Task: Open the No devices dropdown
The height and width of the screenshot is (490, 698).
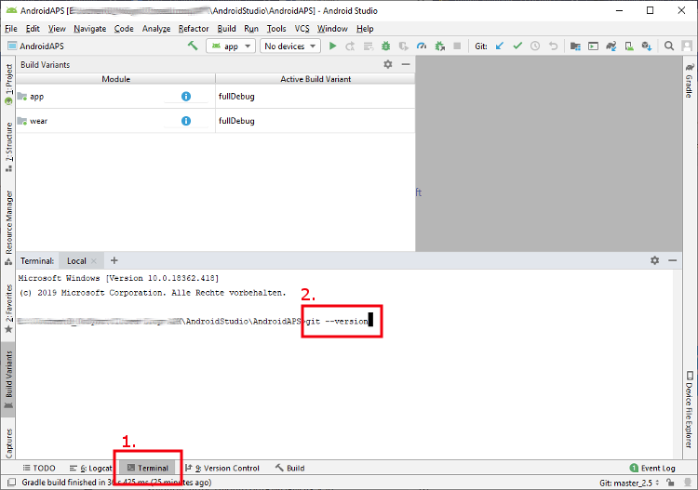Action: tap(290, 46)
